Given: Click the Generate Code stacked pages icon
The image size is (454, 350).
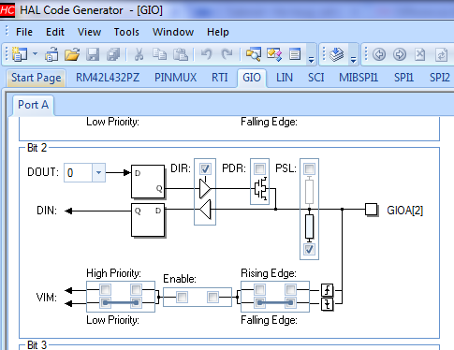Looking at the screenshot, I should pos(336,54).
